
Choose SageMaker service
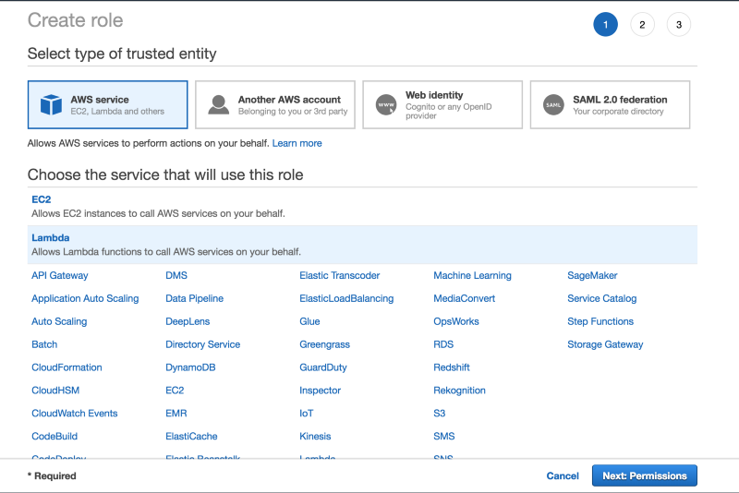tap(592, 275)
